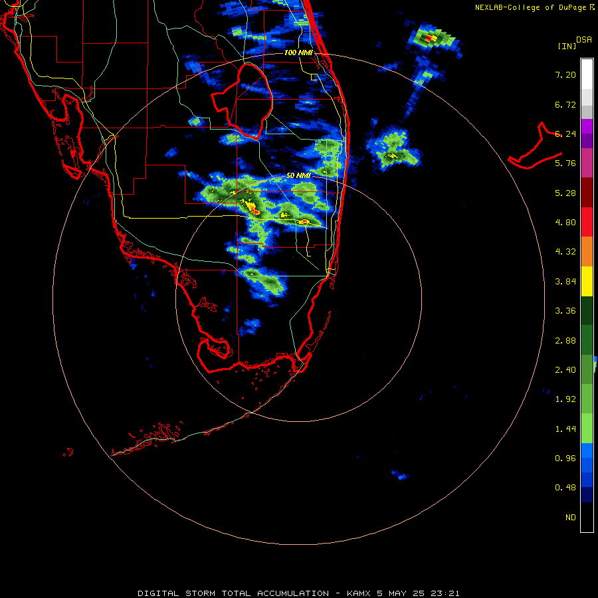This screenshot has height=598, width=598.
Task: Click the 0.48 legend value
Action: pos(565,488)
